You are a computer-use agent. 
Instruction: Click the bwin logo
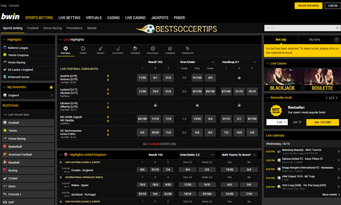click(x=10, y=17)
